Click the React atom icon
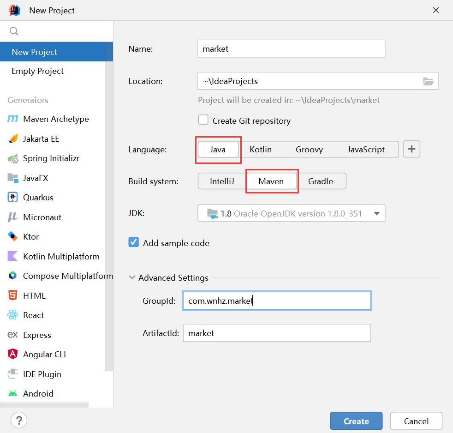This screenshot has height=433, width=453. (13, 315)
